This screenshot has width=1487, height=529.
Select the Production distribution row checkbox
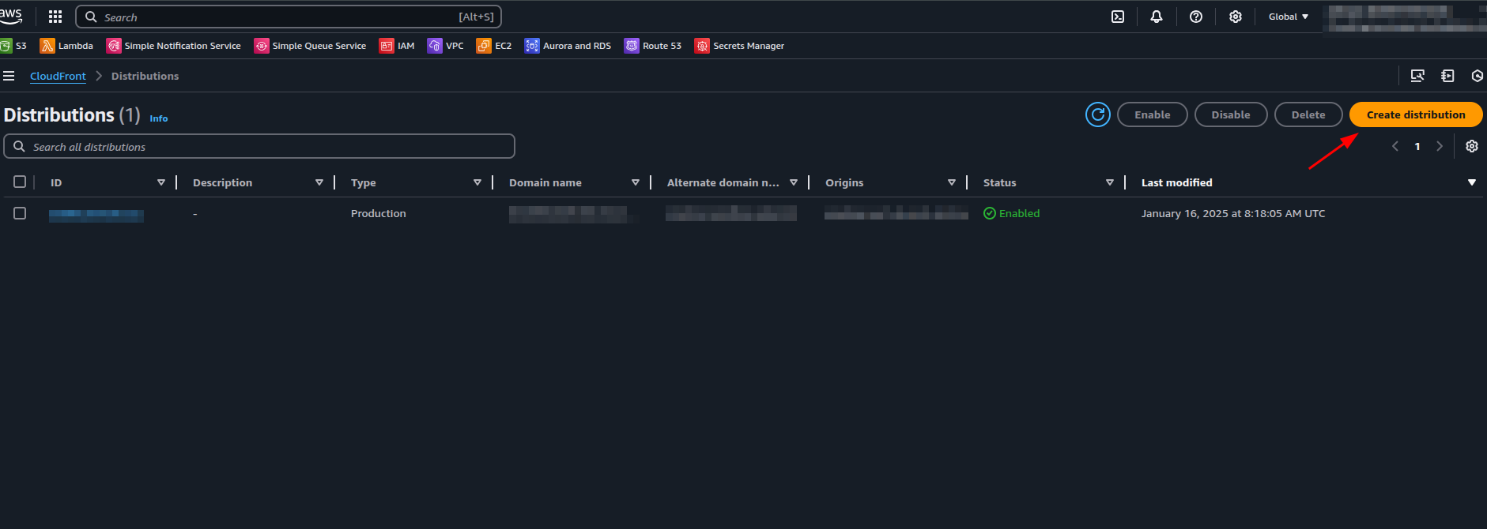(20, 213)
